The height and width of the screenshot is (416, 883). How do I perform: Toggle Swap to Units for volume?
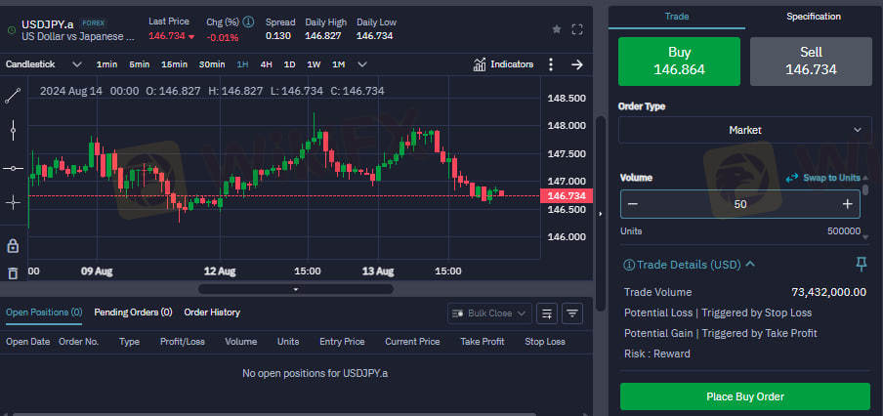(823, 178)
